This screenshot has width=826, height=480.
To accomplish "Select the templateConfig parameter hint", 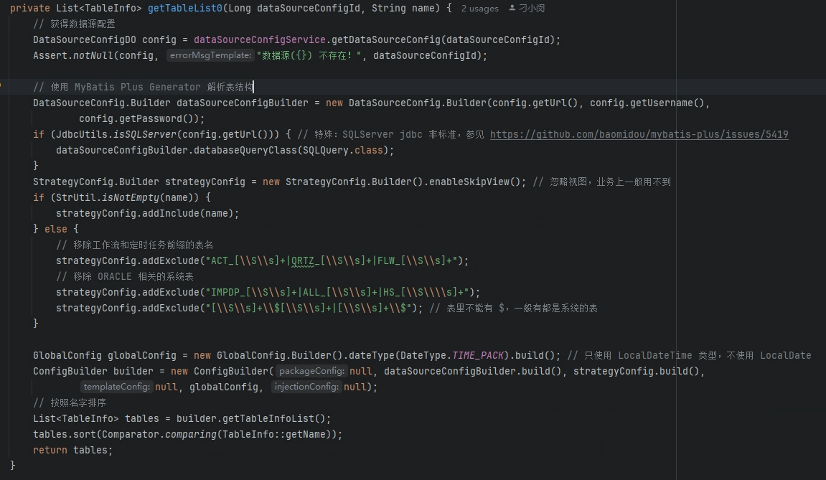I will point(116,387).
